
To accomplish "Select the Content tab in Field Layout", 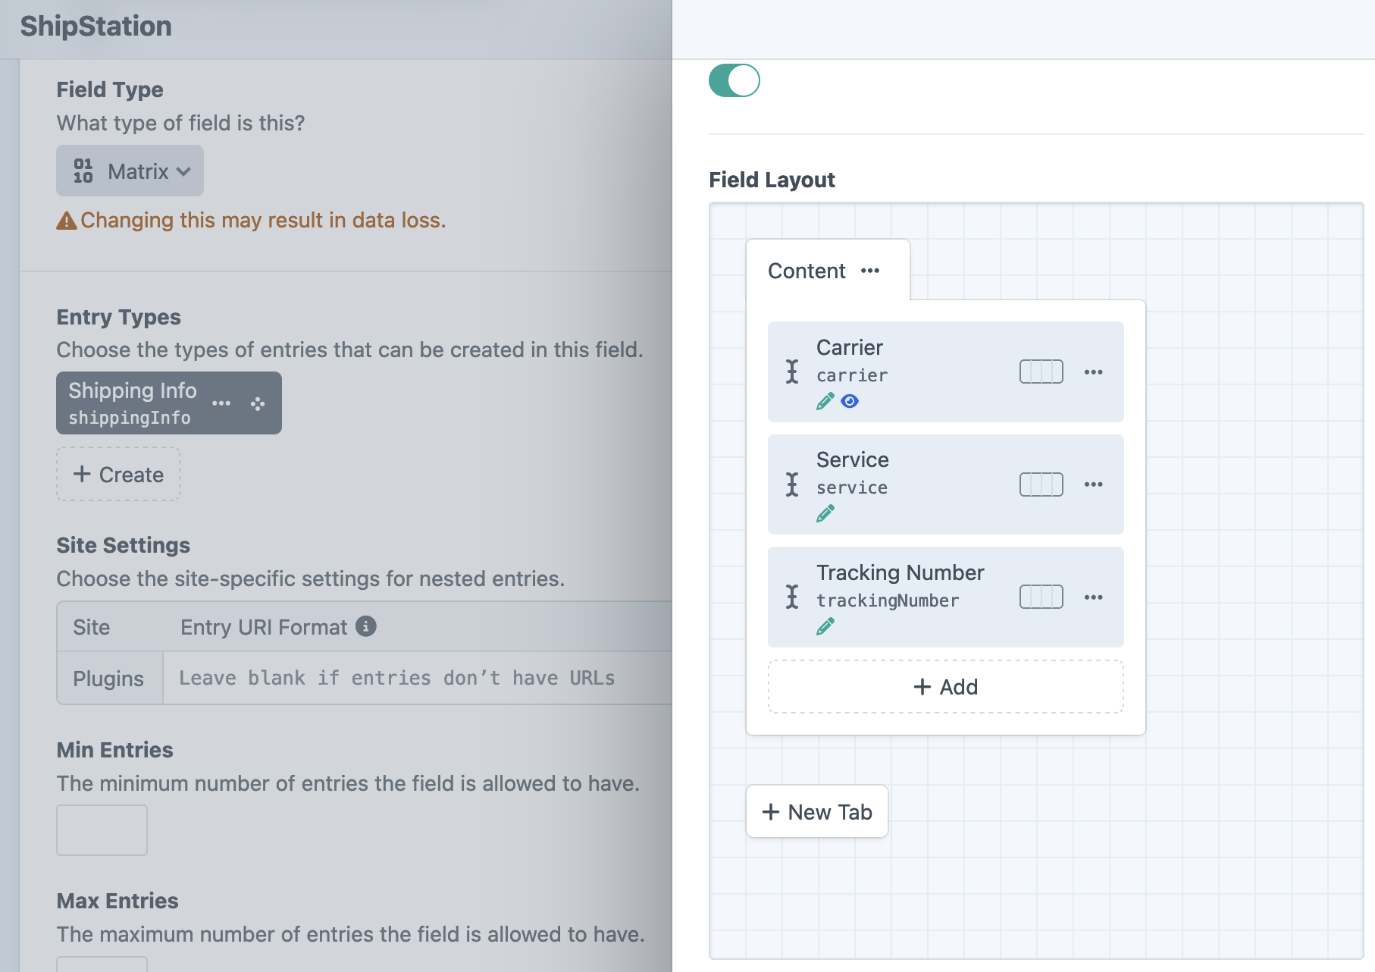I will coord(807,271).
